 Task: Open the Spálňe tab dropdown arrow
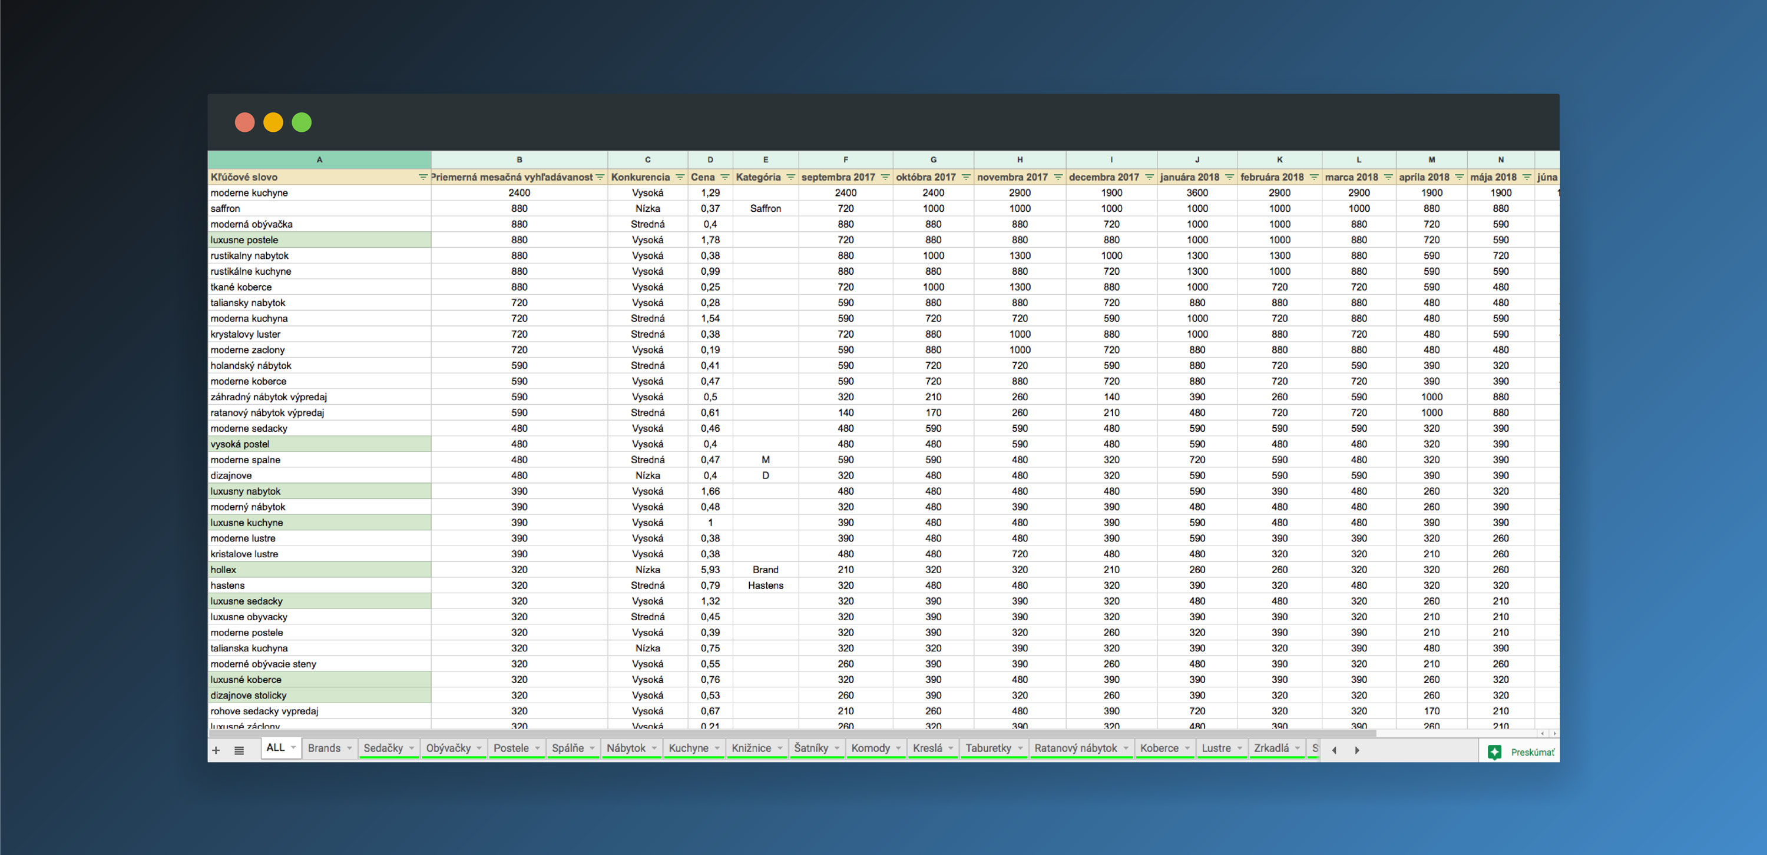tap(592, 748)
